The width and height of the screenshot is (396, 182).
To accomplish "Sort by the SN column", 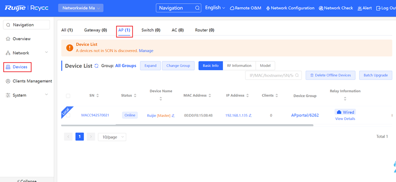I will 97,96.
